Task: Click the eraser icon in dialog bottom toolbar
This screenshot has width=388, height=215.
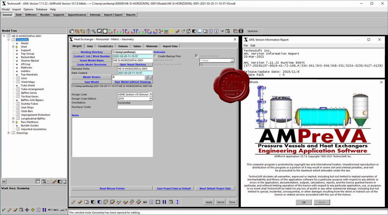Action: coord(80,202)
